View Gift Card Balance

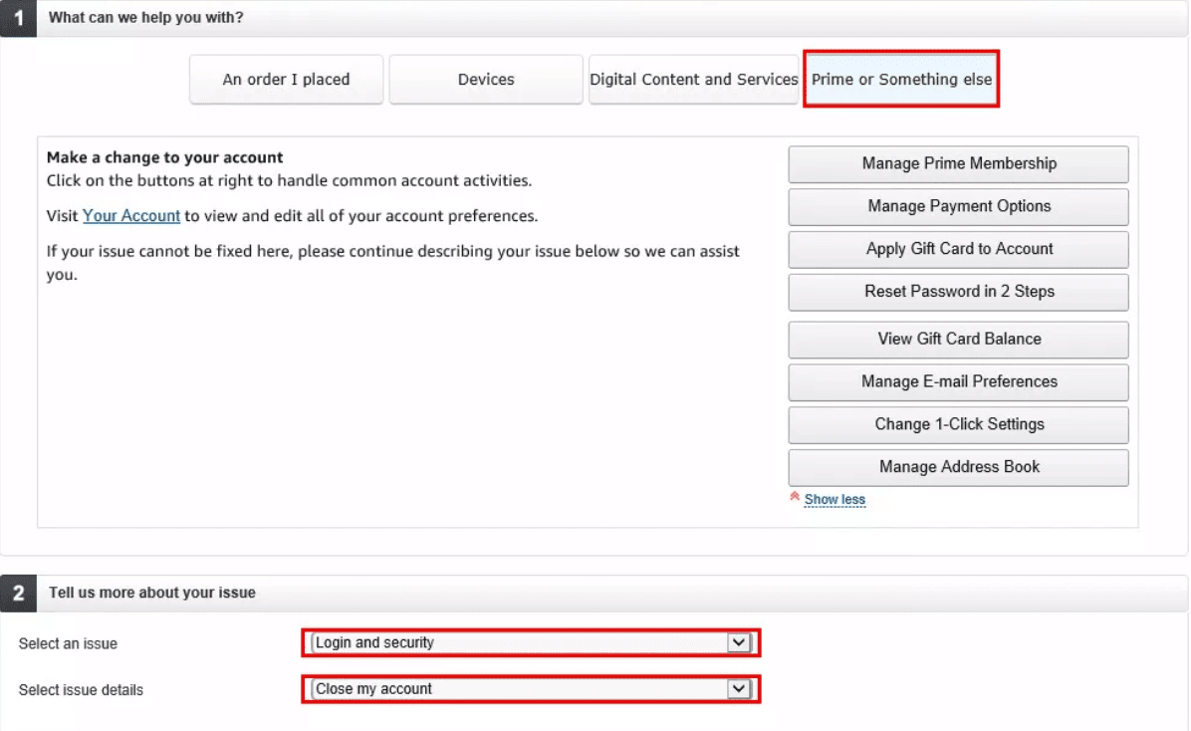[x=957, y=339]
